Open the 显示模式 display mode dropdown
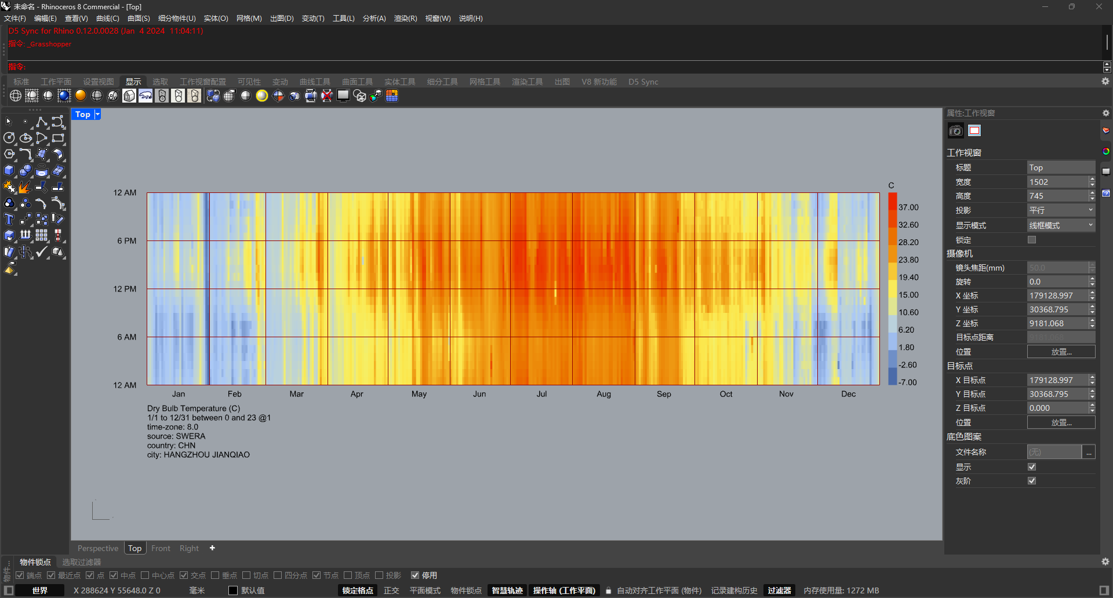Screen dimensions: 1113x598 tap(1061, 225)
